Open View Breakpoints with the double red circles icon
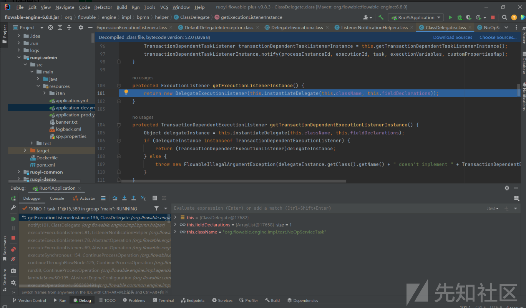This screenshot has width=526, height=308. click(13, 249)
